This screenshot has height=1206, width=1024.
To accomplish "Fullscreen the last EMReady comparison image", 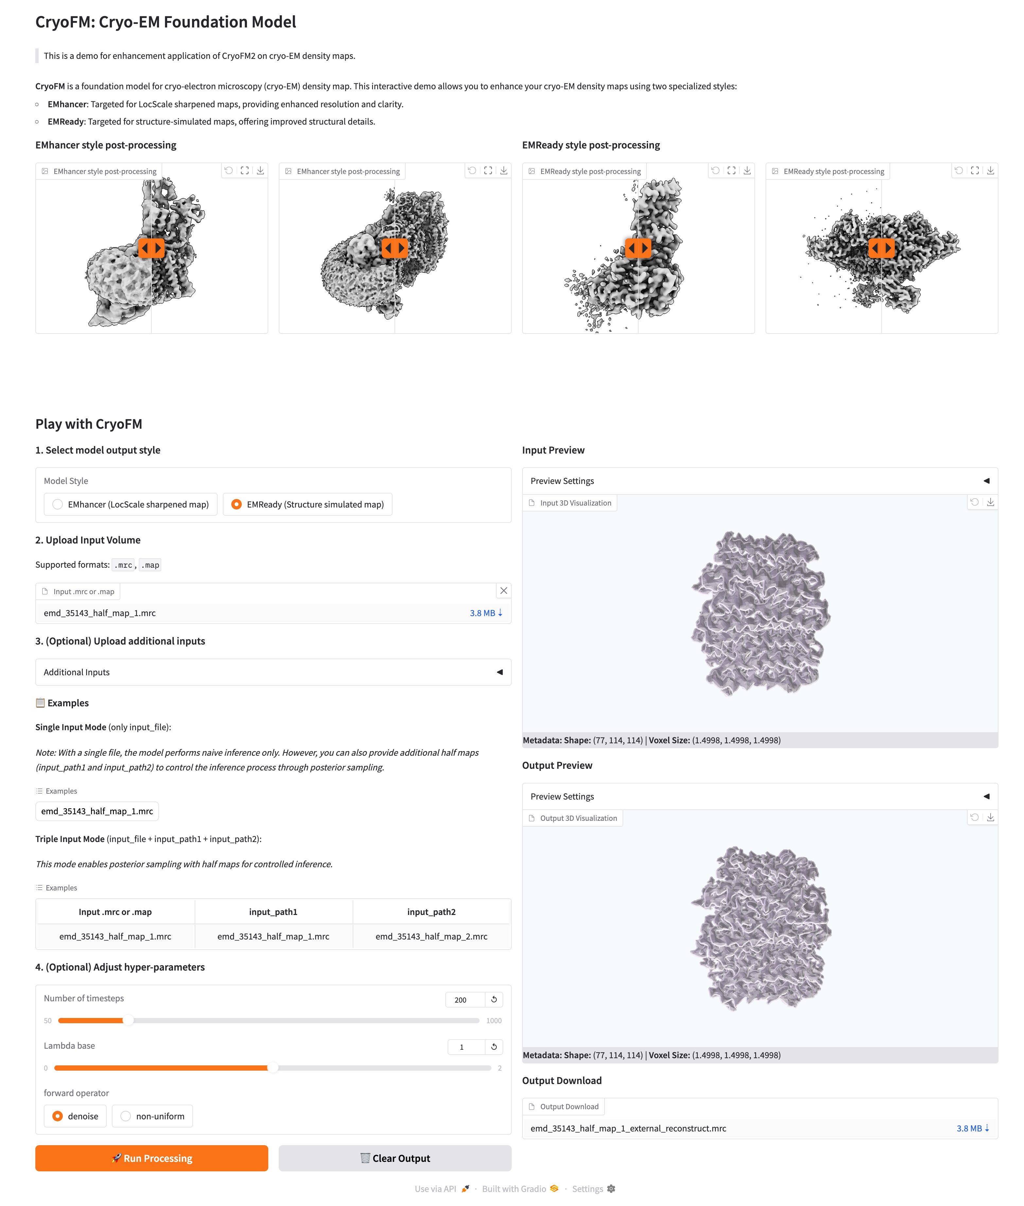I will click(975, 171).
